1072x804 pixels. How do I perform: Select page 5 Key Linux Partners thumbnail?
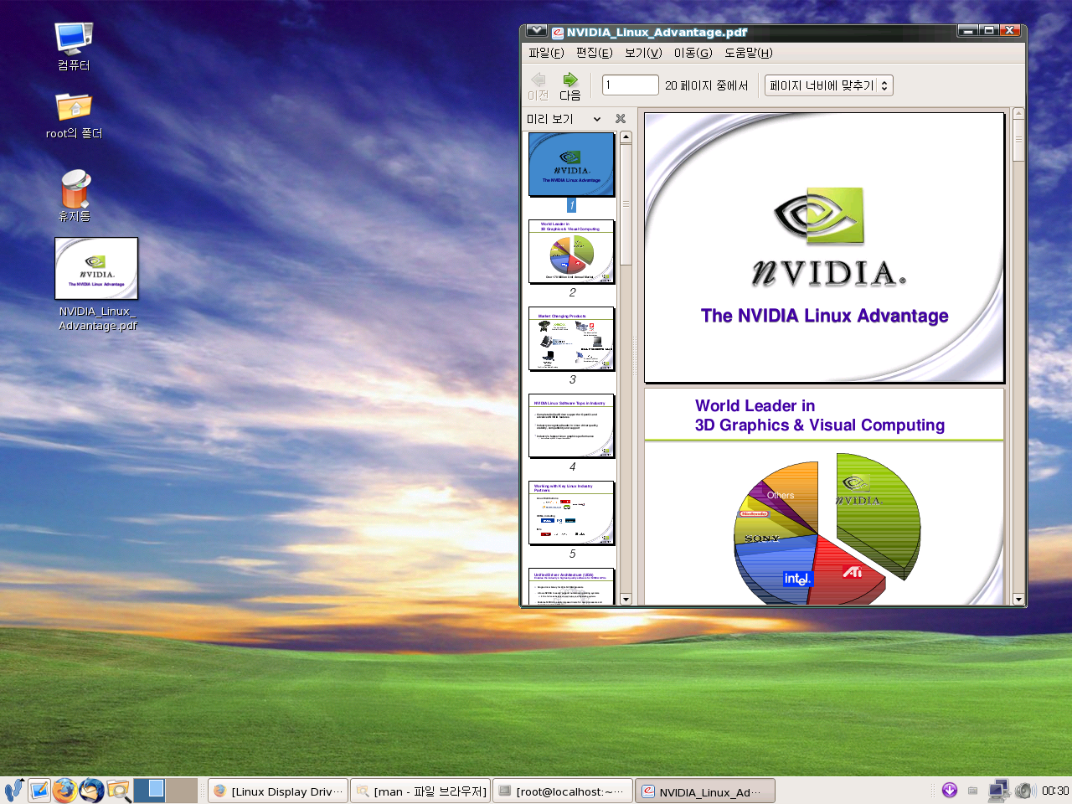pyautogui.click(x=572, y=513)
